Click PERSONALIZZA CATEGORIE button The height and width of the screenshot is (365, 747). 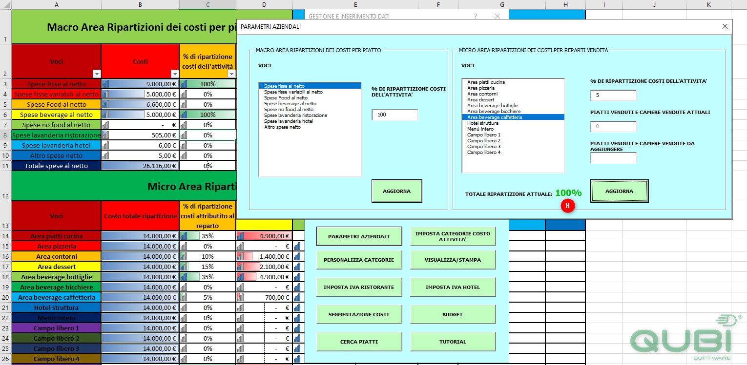[359, 260]
